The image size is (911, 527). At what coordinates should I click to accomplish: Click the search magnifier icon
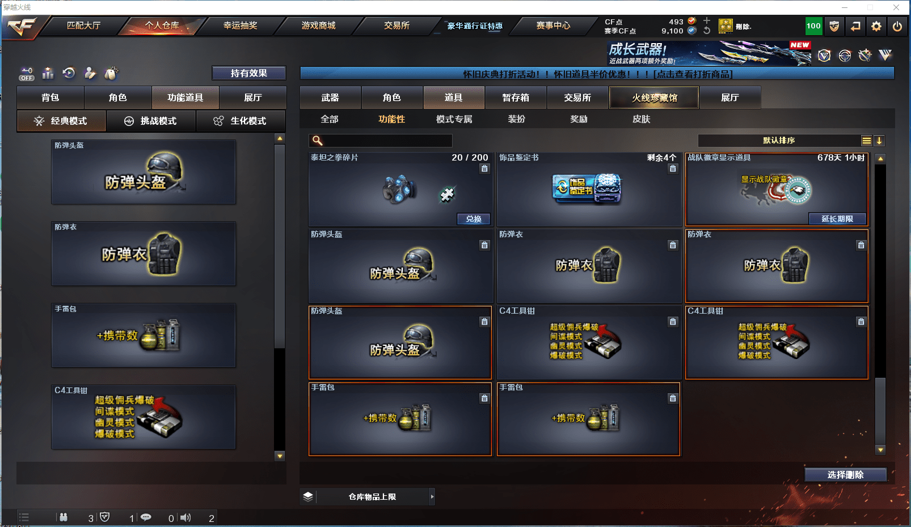[318, 141]
